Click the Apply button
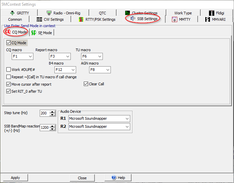This screenshot has height=183, width=234. click(15, 178)
